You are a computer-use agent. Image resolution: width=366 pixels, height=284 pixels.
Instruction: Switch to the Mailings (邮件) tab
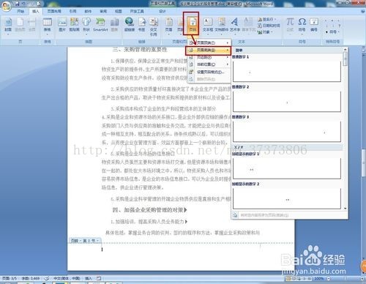click(x=88, y=11)
